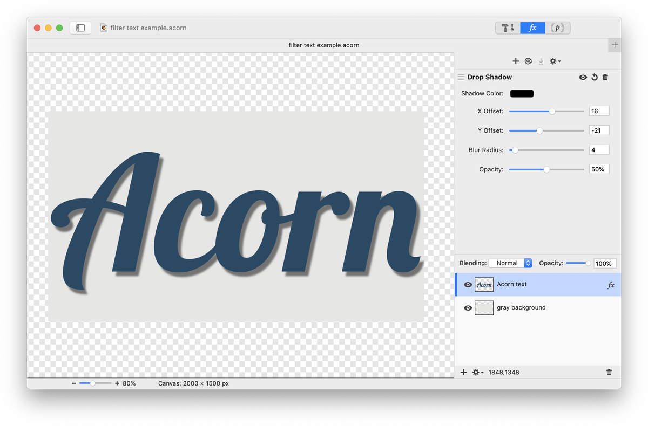Click the Drop Shadow filter title

(x=490, y=77)
